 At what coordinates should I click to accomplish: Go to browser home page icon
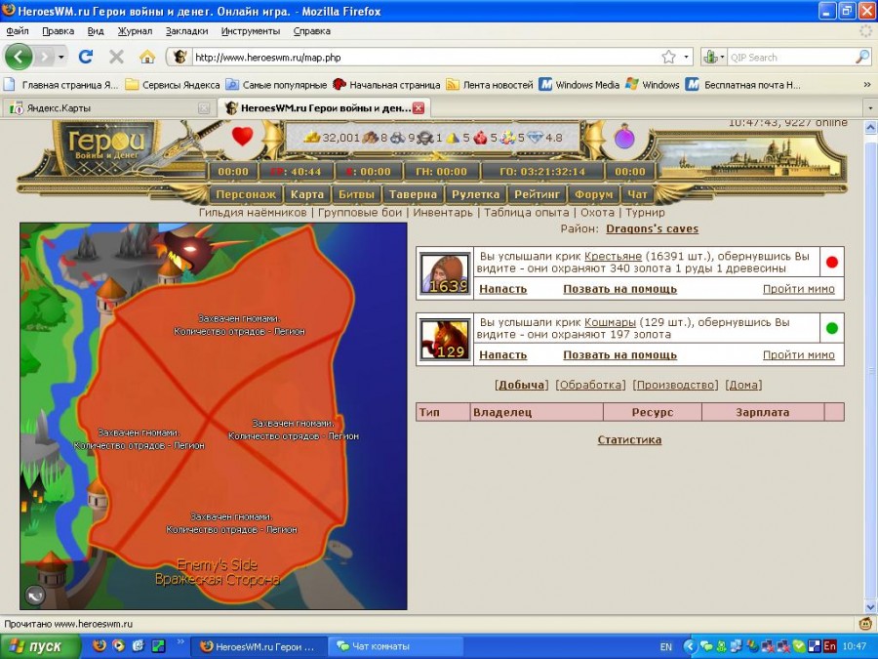click(147, 57)
